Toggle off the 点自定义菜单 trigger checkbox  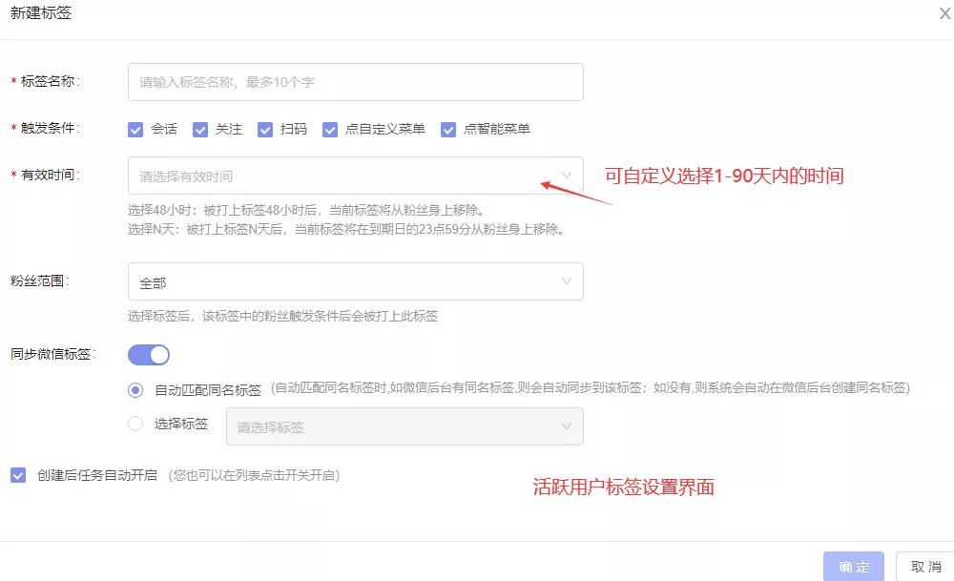(x=330, y=129)
